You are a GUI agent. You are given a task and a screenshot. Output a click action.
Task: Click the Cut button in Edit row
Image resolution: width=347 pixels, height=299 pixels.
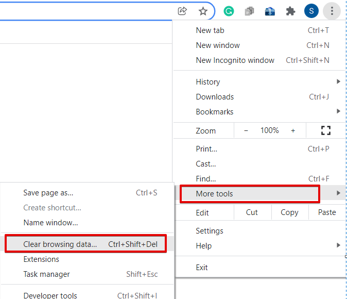[x=252, y=212]
